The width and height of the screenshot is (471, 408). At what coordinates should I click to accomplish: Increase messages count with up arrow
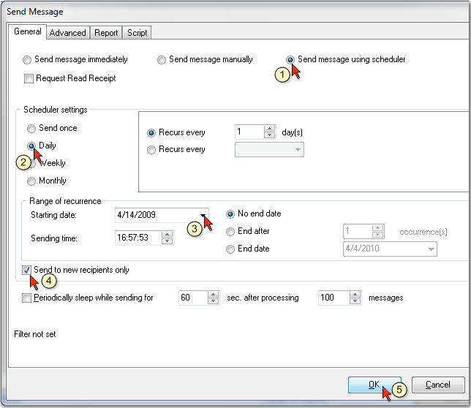(x=355, y=295)
